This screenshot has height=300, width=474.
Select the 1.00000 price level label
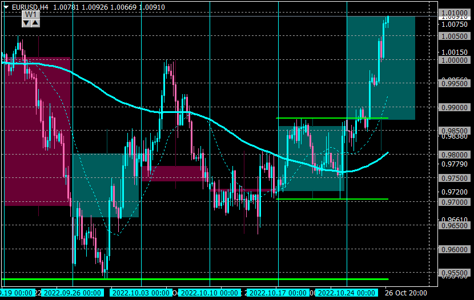pyautogui.click(x=455, y=60)
